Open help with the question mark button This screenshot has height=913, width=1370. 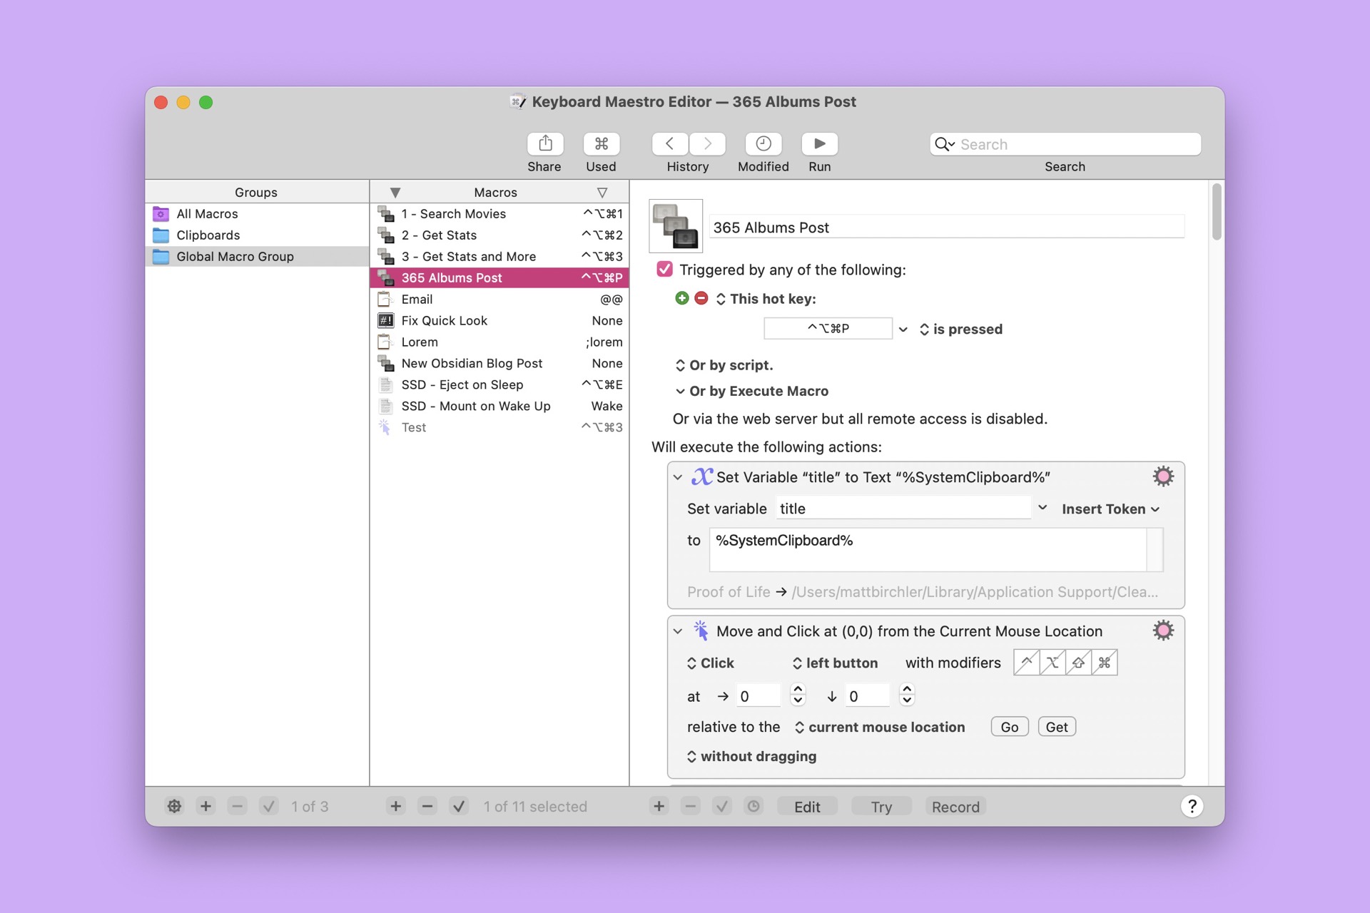tap(1192, 806)
